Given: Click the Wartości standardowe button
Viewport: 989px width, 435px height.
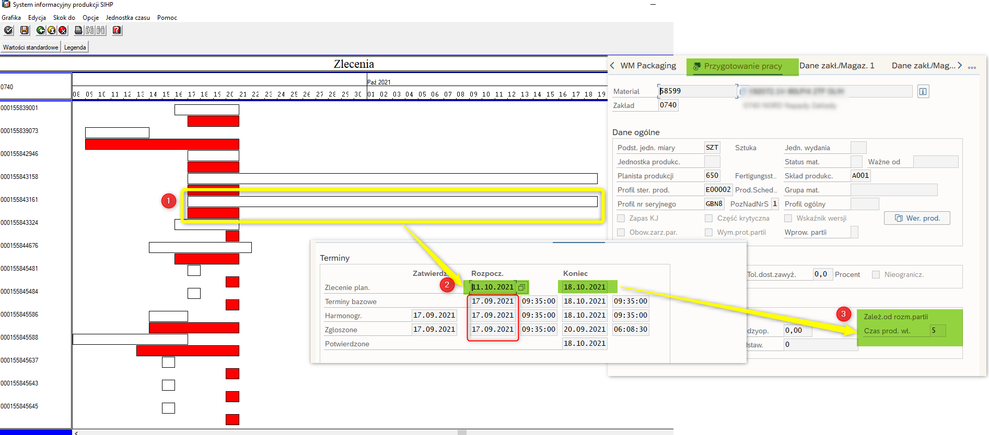Looking at the screenshot, I should point(31,47).
